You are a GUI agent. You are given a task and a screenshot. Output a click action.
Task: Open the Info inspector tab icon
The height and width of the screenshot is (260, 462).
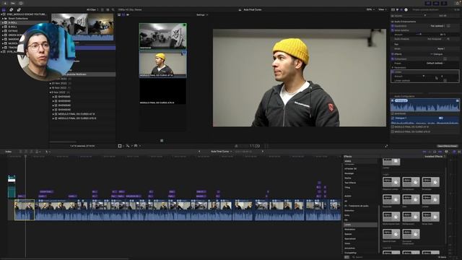406,9
